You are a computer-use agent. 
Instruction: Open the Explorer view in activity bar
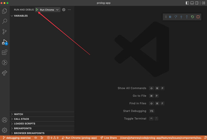click(5, 11)
